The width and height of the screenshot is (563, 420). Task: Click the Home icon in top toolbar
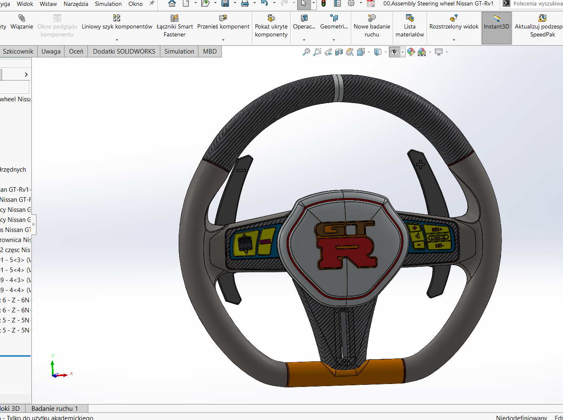(172, 4)
